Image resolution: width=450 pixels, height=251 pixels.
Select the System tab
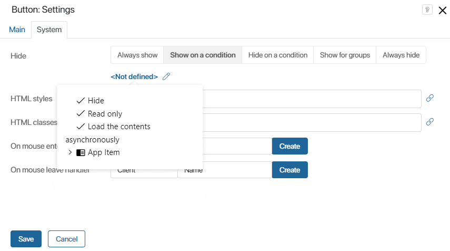coord(49,30)
